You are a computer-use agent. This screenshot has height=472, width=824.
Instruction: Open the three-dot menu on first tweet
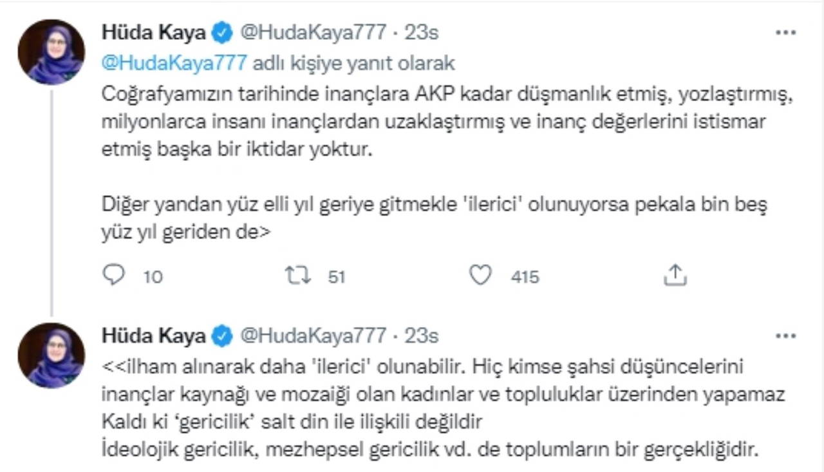click(786, 33)
